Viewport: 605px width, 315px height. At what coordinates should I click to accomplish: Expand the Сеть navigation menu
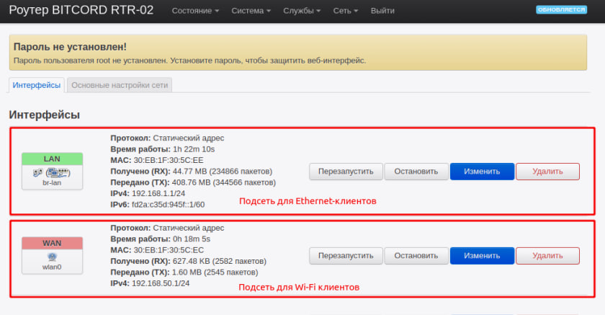[x=346, y=11]
